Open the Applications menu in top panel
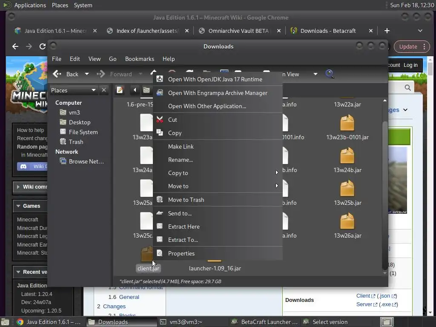 [30, 5]
